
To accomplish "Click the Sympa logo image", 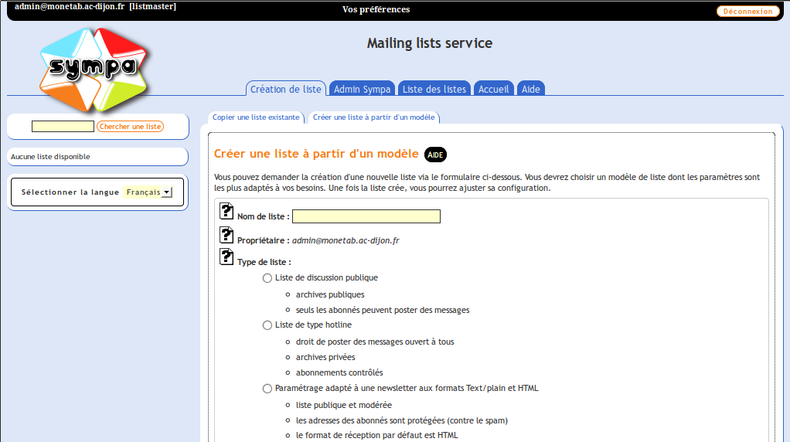I will click(94, 70).
